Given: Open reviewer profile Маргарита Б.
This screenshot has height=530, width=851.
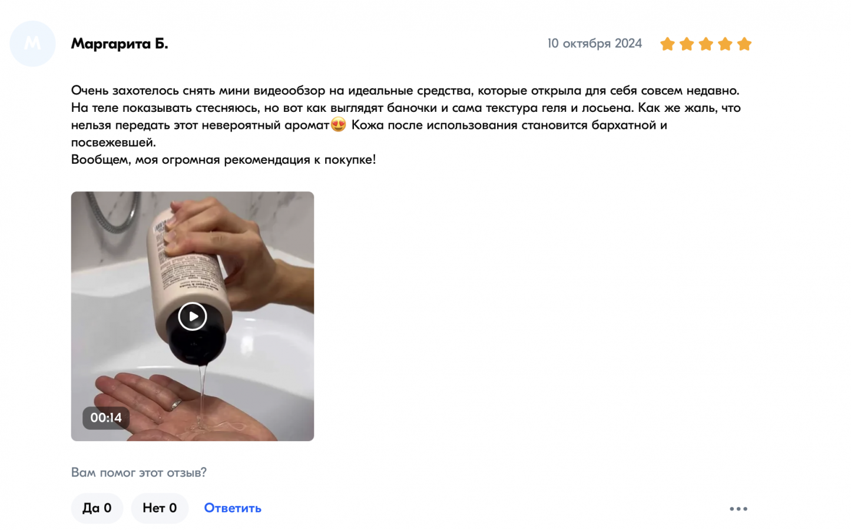Looking at the screenshot, I should pyautogui.click(x=120, y=44).
